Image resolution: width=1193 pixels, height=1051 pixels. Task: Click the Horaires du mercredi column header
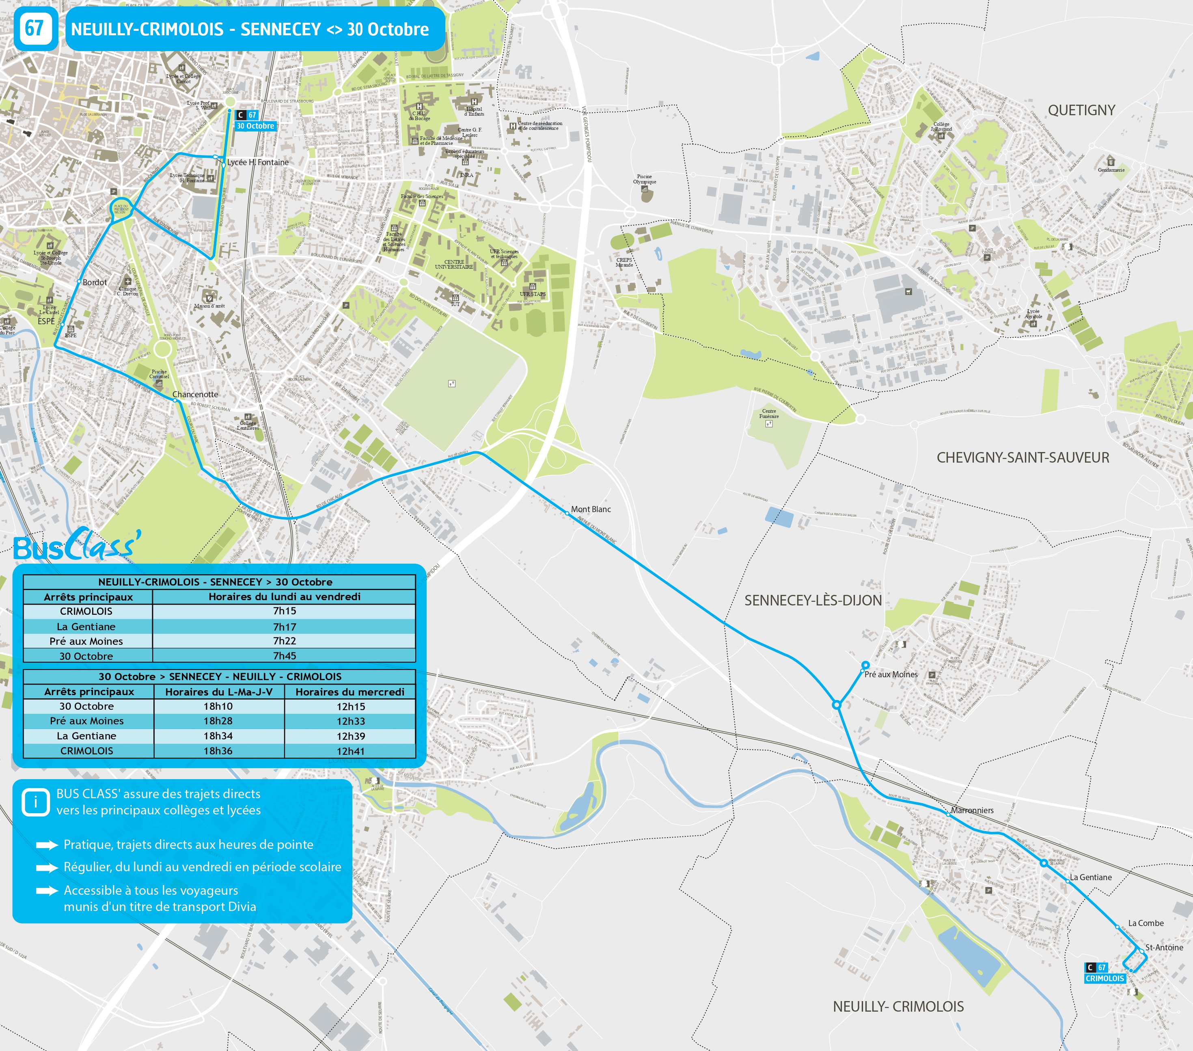point(349,692)
